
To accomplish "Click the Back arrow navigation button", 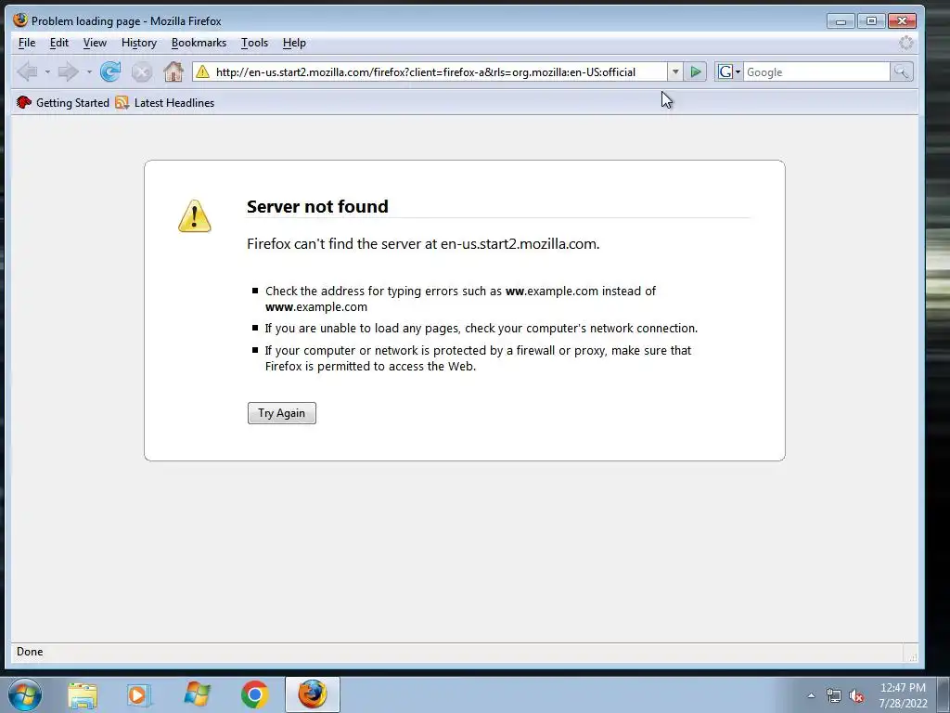I will 27,71.
